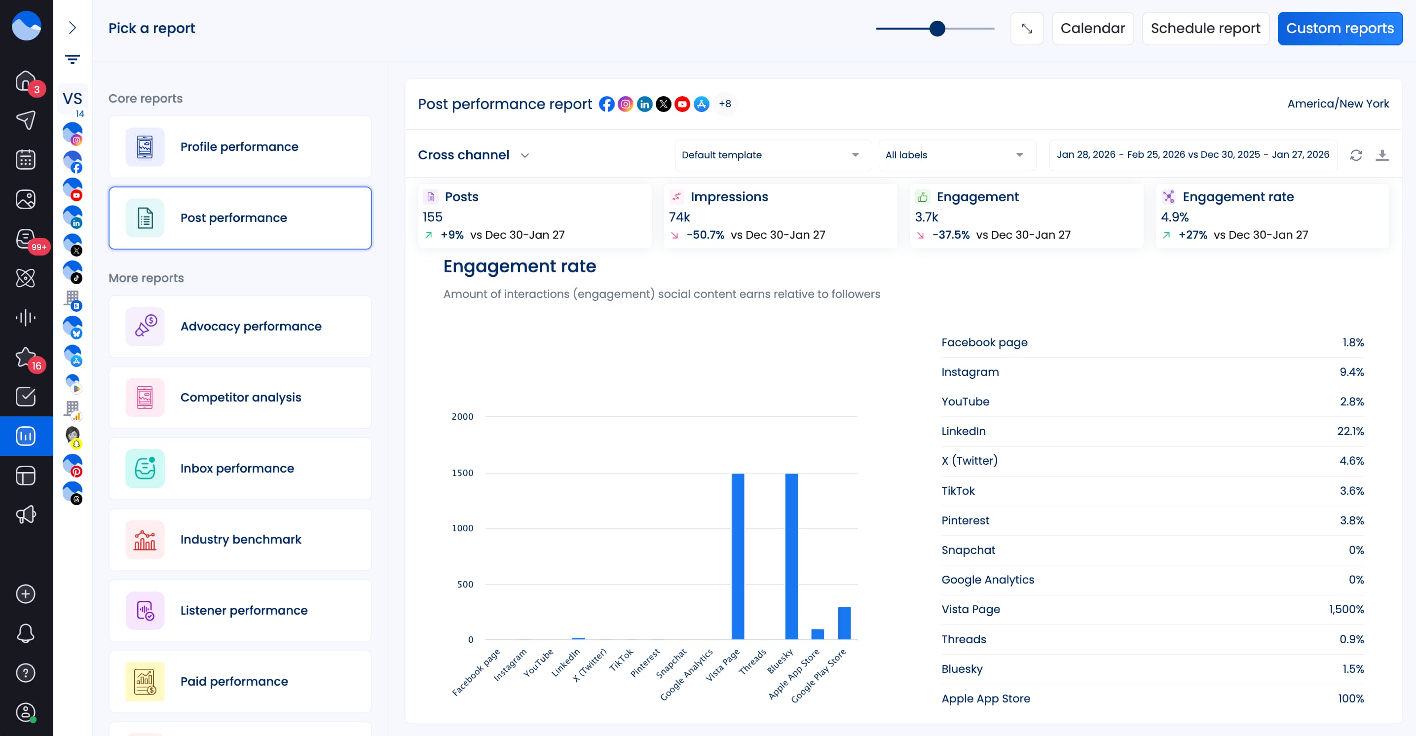
Task: Open the notifications bell icon
Action: click(26, 633)
